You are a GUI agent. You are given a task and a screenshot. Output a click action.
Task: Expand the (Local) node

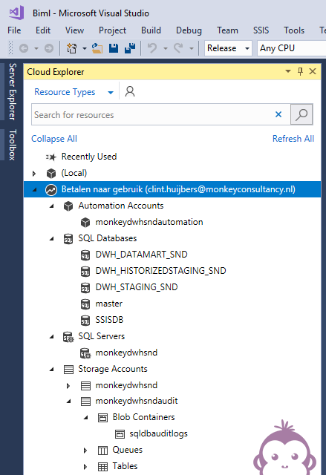34,174
